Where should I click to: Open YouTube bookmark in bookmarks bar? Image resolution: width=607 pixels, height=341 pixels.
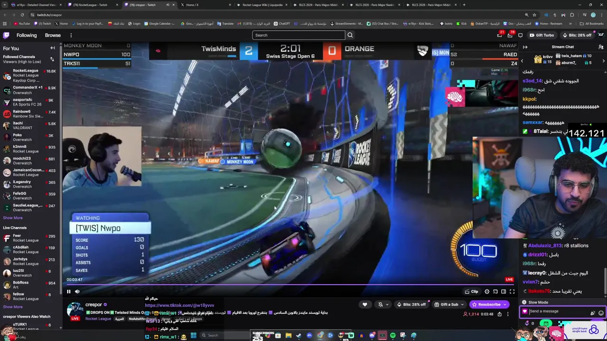click(x=22, y=24)
